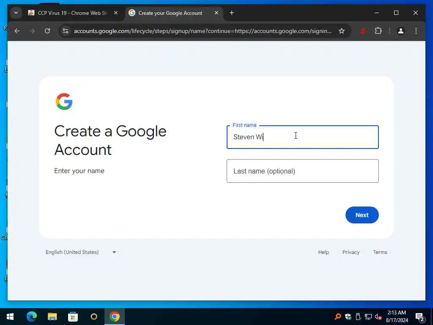Open a new tab with plus button
433x325 pixels.
pyautogui.click(x=232, y=13)
